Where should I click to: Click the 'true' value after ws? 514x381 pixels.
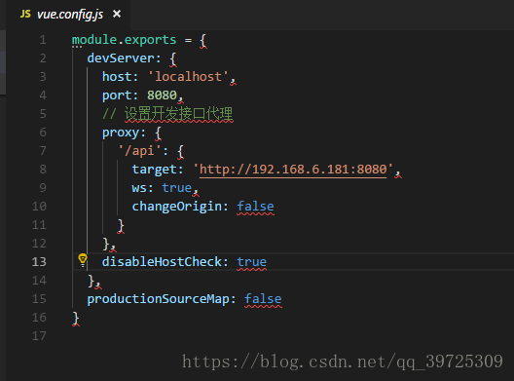[177, 188]
